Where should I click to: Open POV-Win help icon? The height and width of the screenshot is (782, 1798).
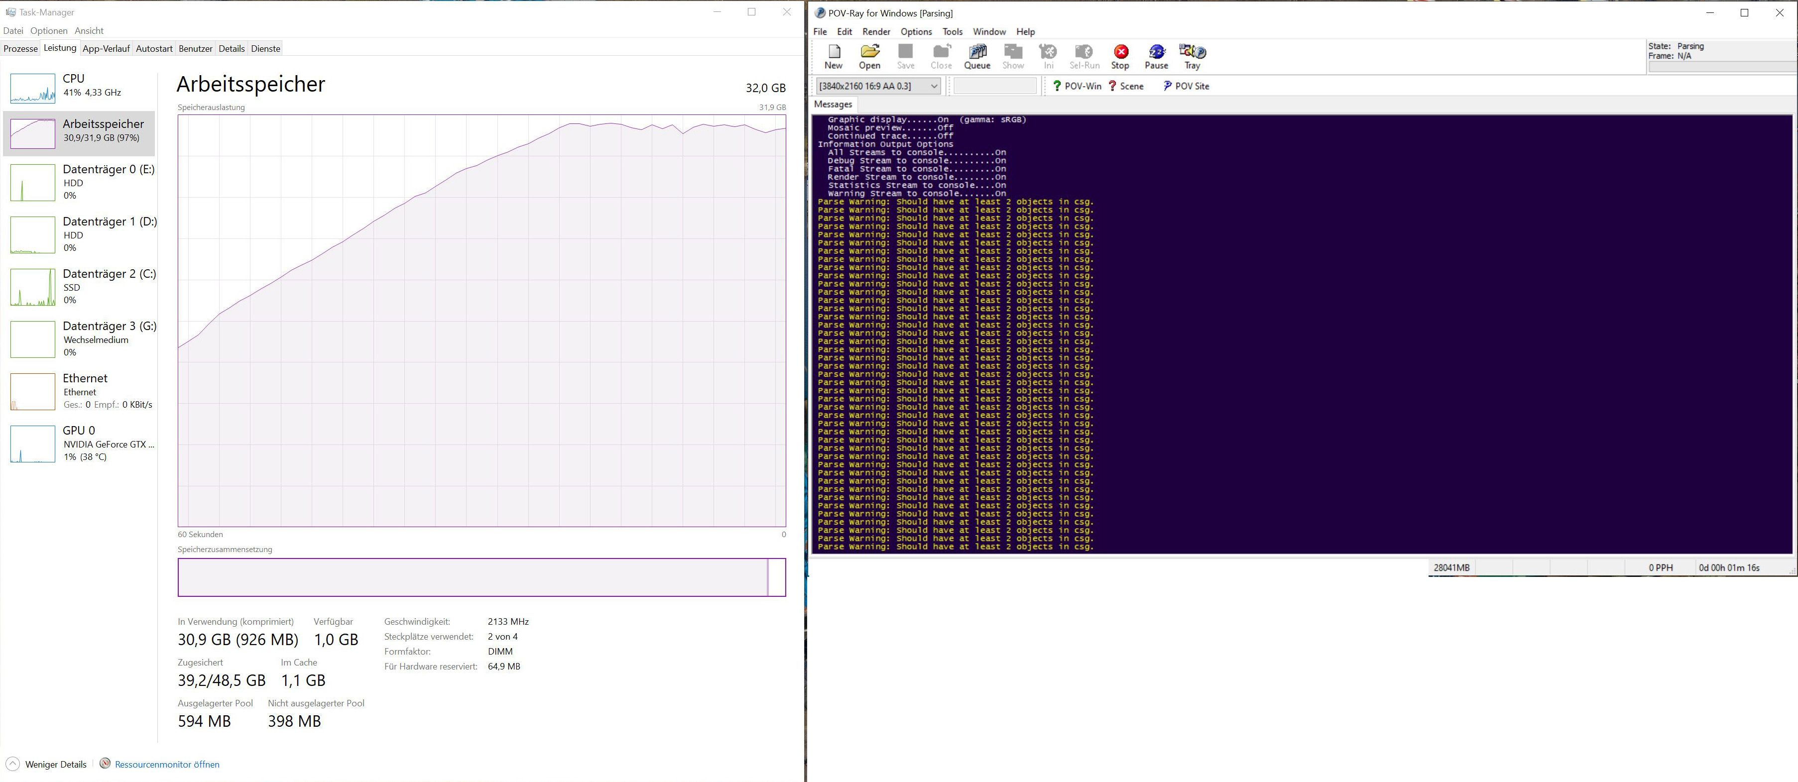click(x=1077, y=86)
